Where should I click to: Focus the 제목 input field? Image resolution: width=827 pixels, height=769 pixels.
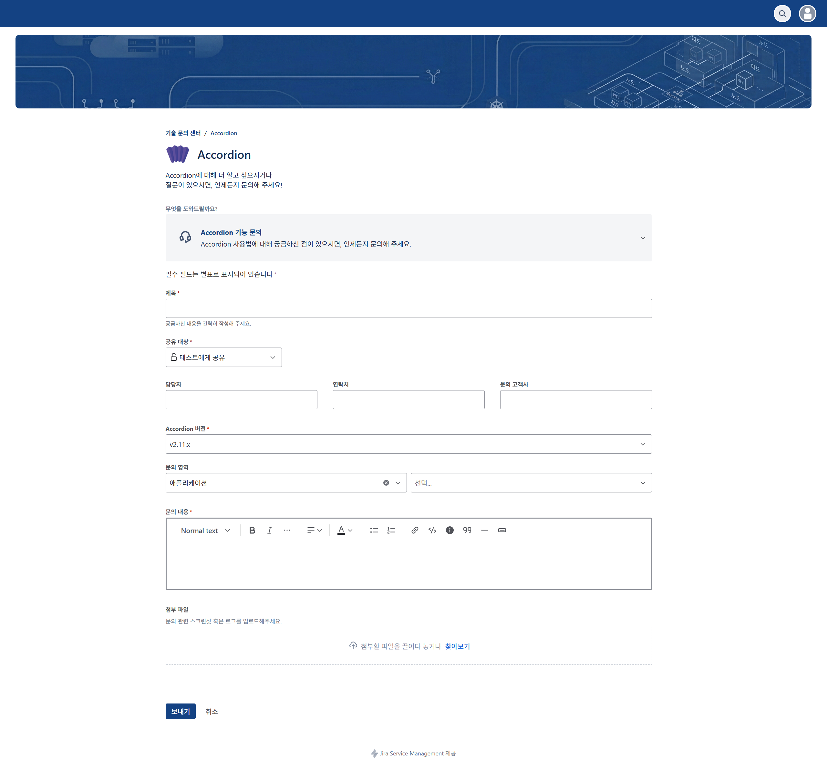(408, 309)
